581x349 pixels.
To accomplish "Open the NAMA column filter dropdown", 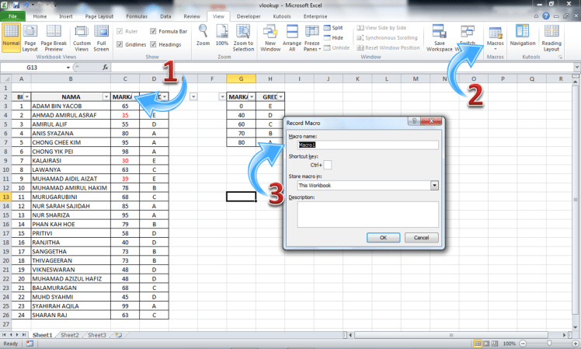I will click(105, 96).
